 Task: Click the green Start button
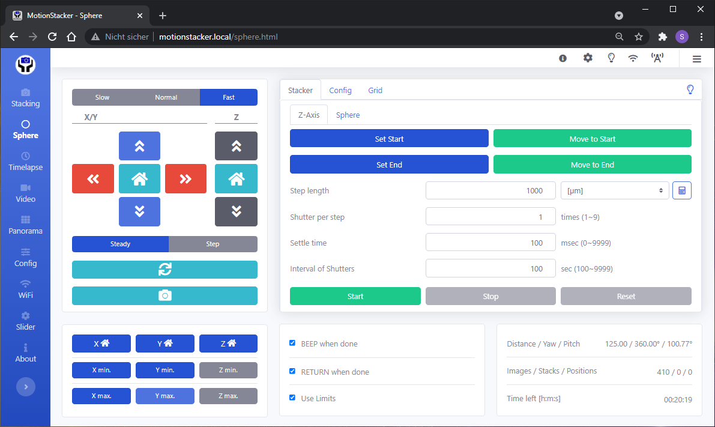(355, 296)
